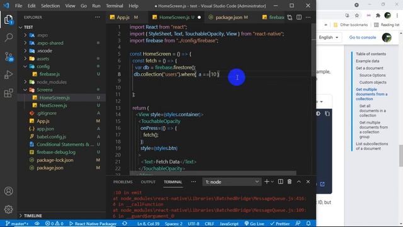Expand the assets folder
This screenshot has width=403, height=227.
tap(25, 59)
